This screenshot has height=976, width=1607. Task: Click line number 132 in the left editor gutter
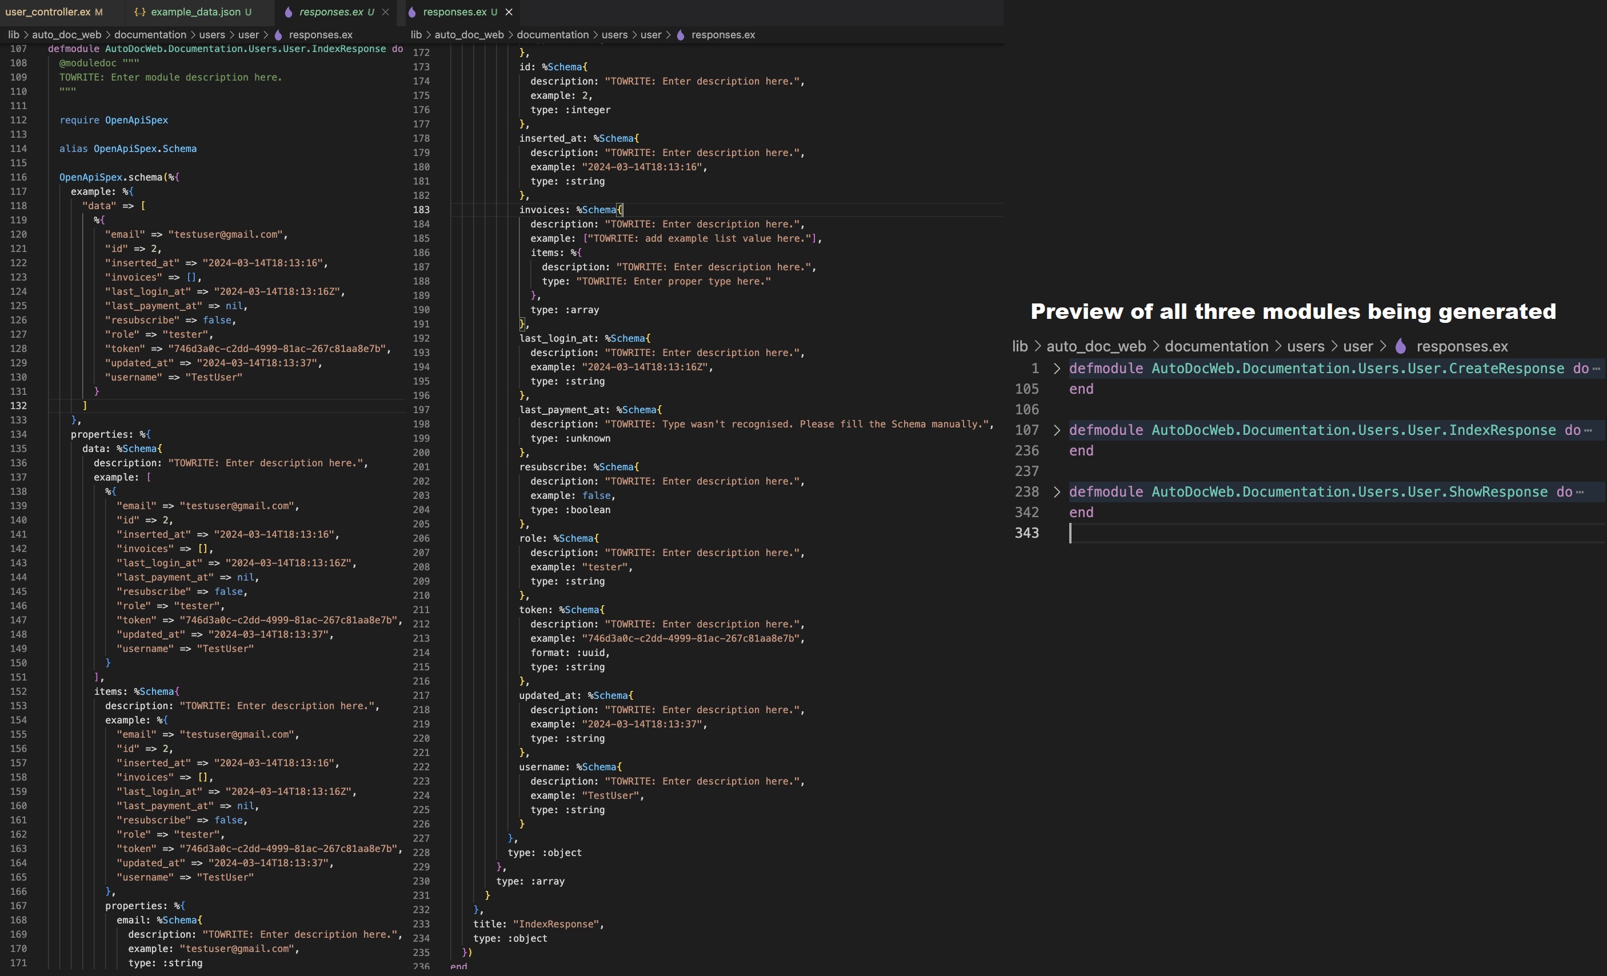pyautogui.click(x=18, y=406)
